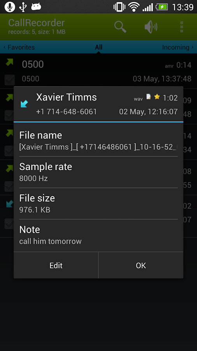This screenshot has width=197, height=351.
Task: Tap the File name row
Action: [x=98, y=141]
